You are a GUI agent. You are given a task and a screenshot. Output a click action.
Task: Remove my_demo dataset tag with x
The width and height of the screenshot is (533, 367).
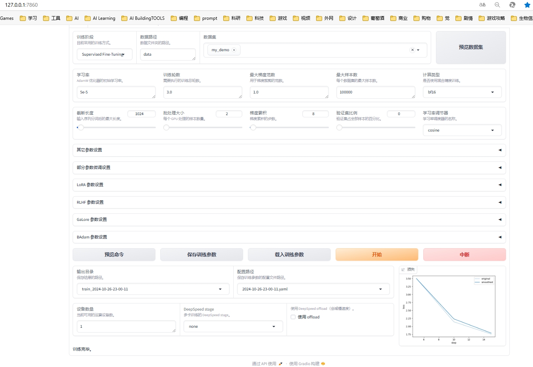tap(234, 50)
